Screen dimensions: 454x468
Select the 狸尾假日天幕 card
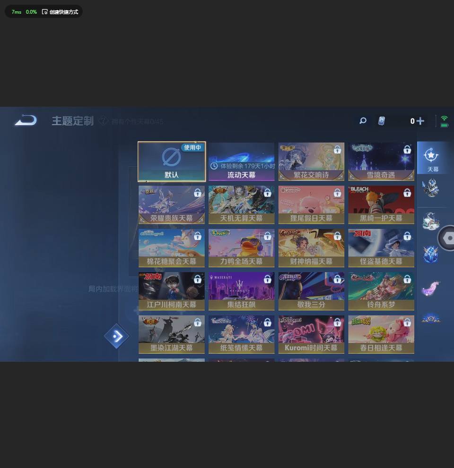312,205
